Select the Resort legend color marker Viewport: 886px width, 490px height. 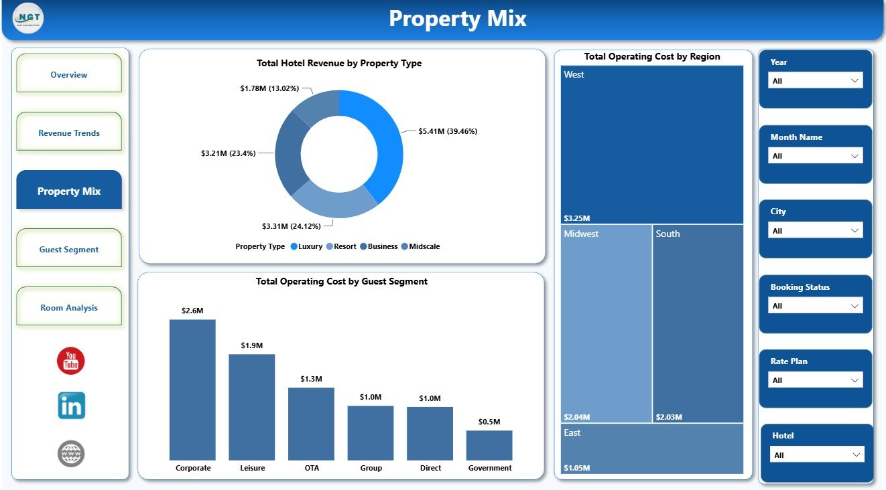pyautogui.click(x=330, y=246)
